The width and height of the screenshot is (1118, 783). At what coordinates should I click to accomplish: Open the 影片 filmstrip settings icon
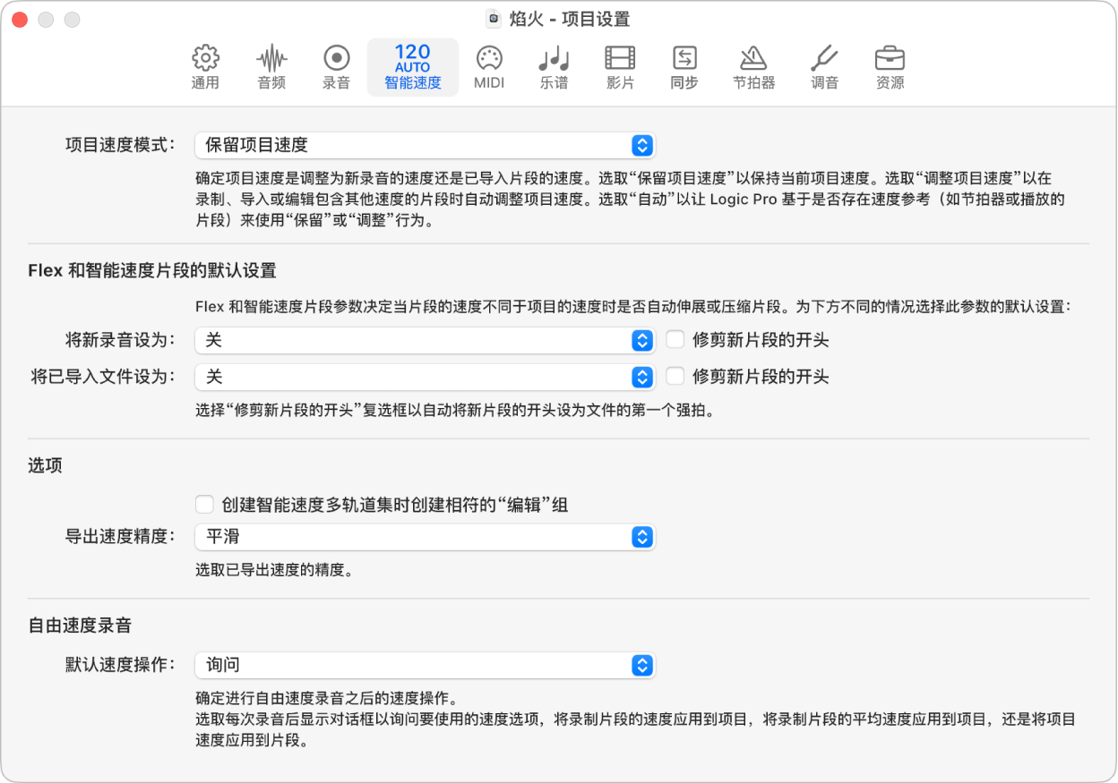(x=620, y=58)
